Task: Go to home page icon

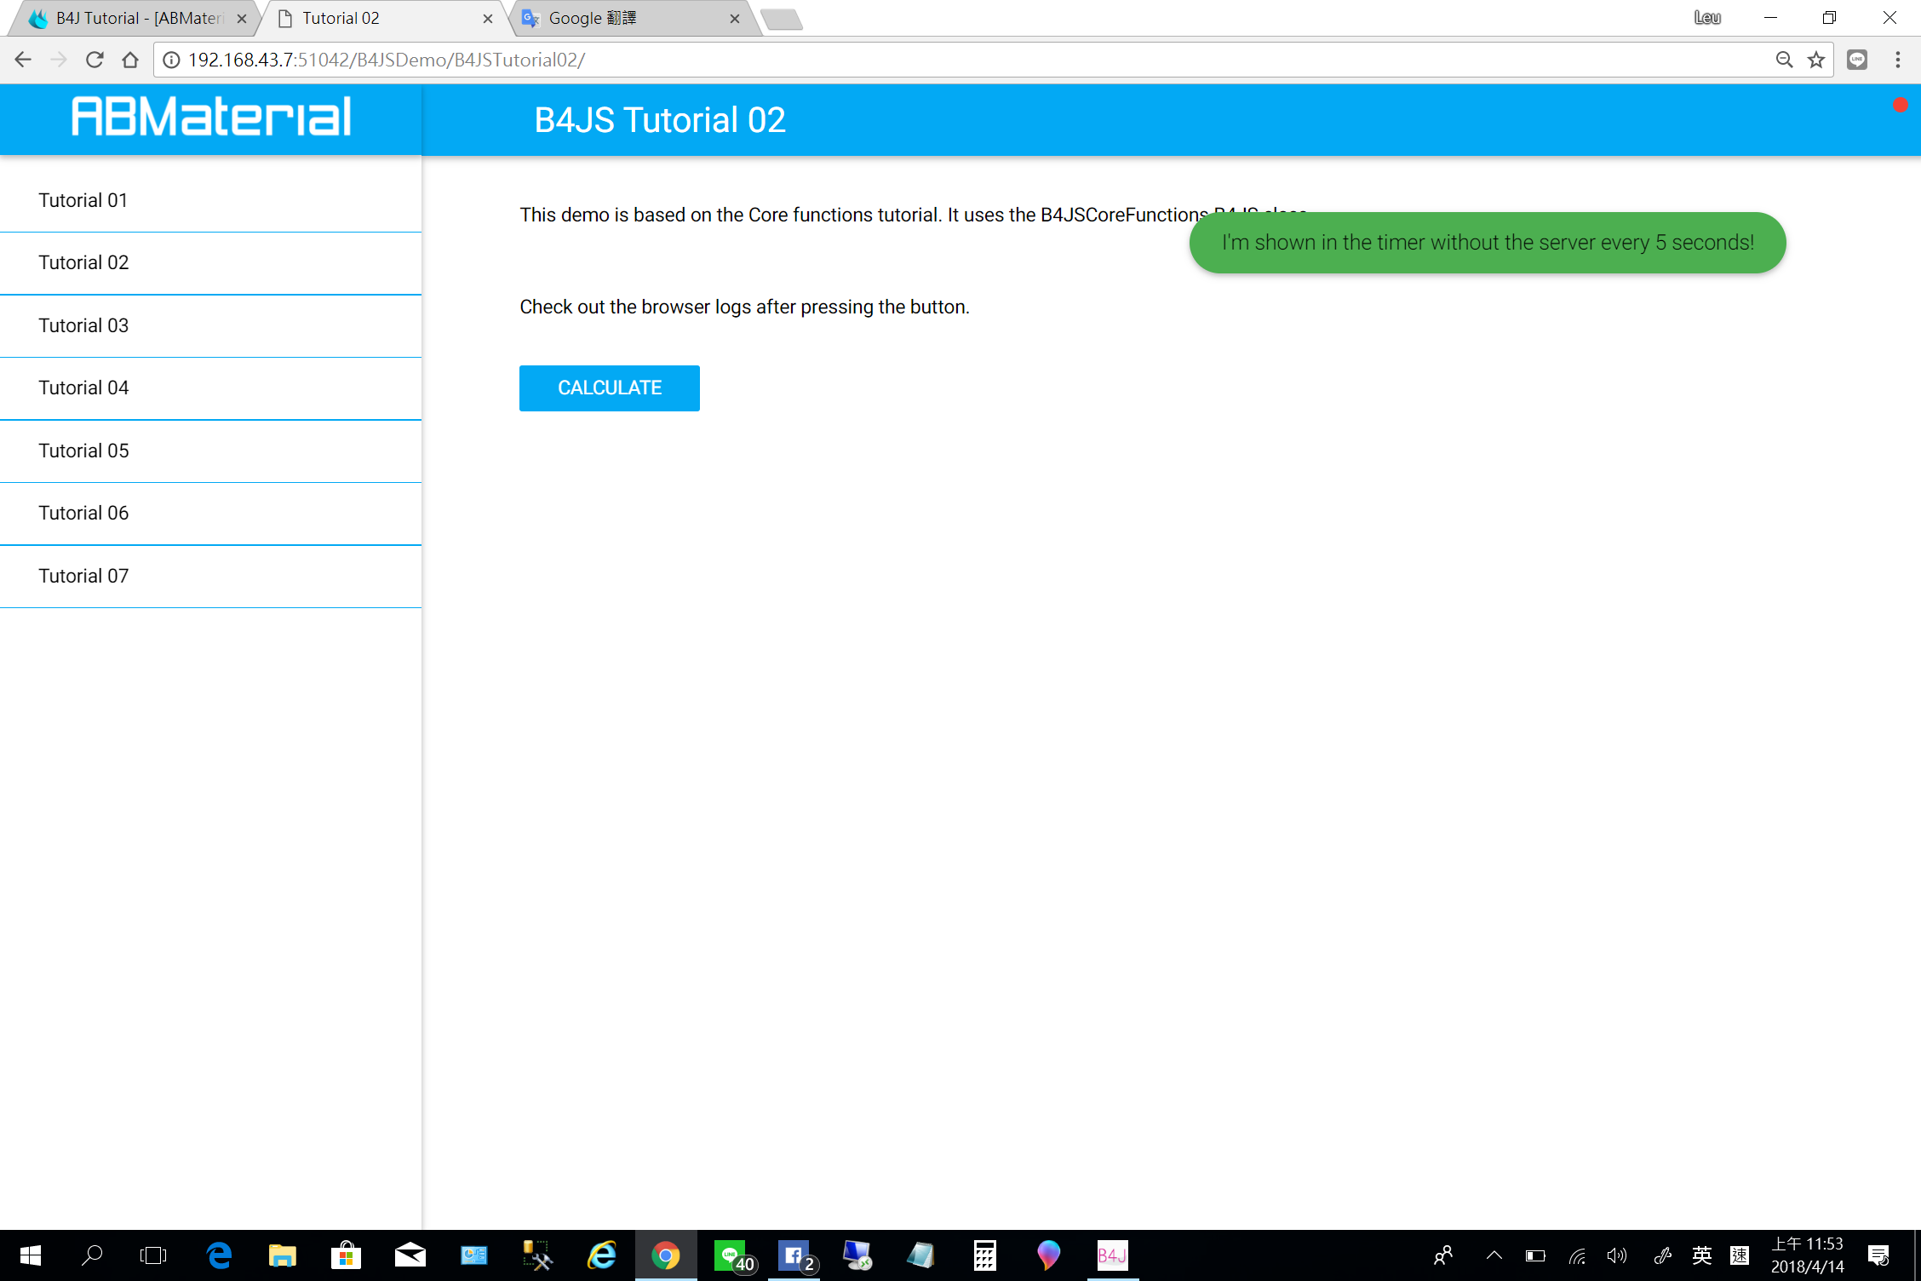Action: (130, 60)
